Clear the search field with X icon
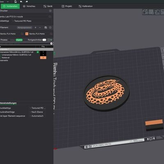 51,43
